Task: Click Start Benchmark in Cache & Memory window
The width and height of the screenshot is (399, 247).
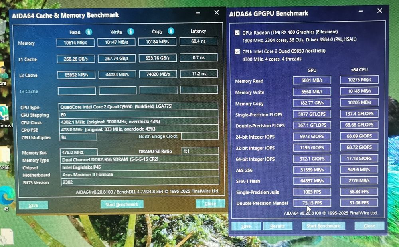Action: point(122,204)
